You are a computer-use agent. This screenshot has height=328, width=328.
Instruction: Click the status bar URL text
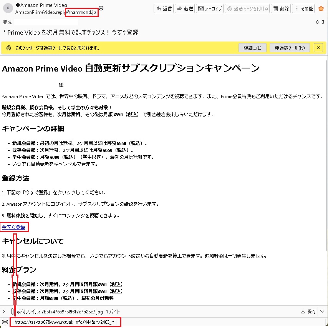point(65,322)
